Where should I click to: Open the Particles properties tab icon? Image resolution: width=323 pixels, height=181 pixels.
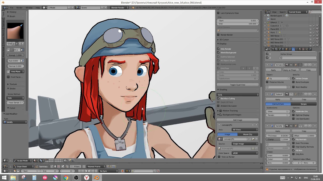point(307,49)
